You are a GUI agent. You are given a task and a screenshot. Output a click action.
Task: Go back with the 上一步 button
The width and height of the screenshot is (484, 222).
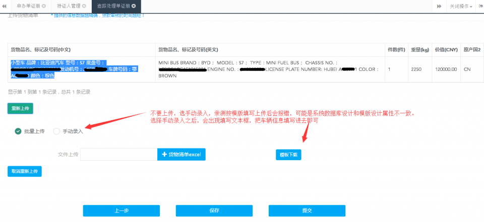pyautogui.click(x=121, y=210)
